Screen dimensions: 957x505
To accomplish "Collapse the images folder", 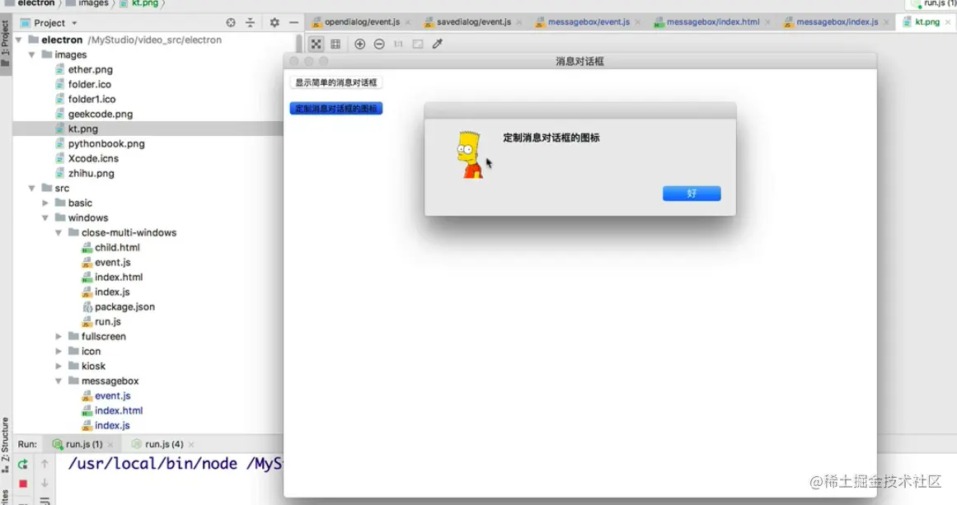I will [x=32, y=55].
